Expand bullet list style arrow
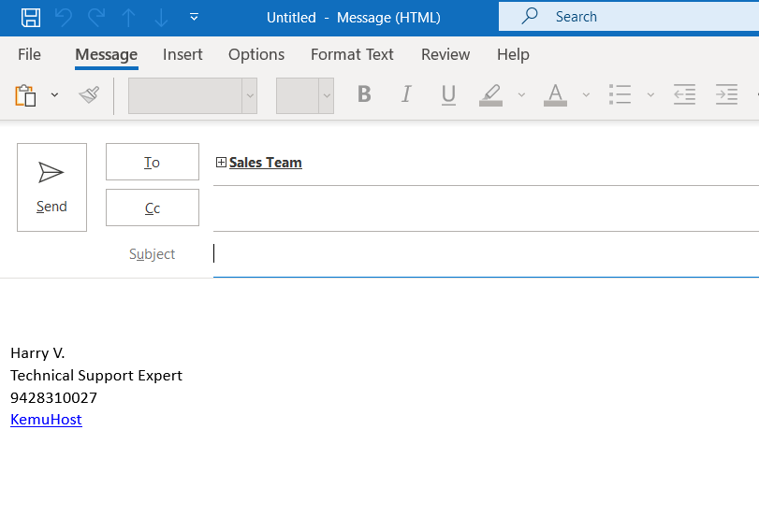759x530 pixels. [x=650, y=94]
